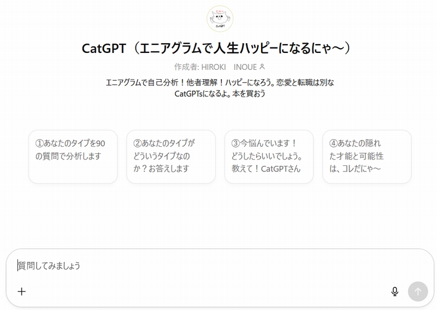Image resolution: width=437 pixels, height=310 pixels.
Task: Click the person profile icon beside HIROKI INOUE
Action: click(262, 67)
